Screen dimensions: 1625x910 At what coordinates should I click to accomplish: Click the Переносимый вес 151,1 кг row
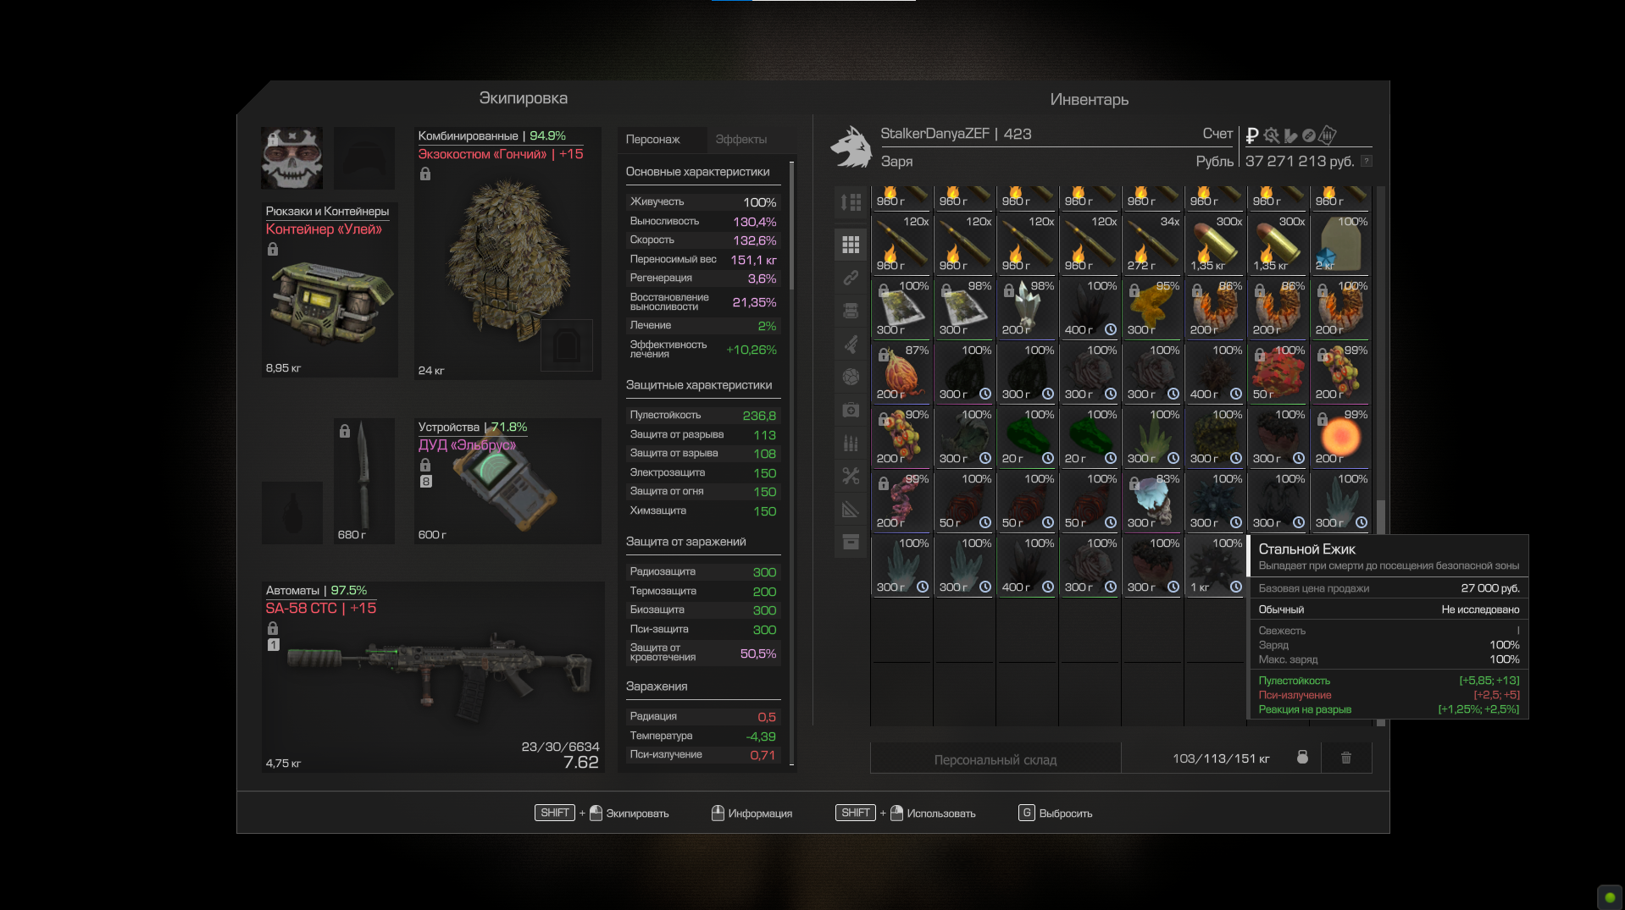tap(702, 259)
